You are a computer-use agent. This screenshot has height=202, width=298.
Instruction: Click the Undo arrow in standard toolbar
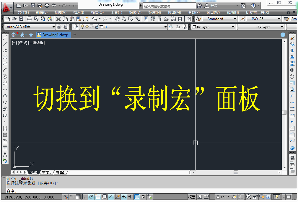tap(95, 19)
